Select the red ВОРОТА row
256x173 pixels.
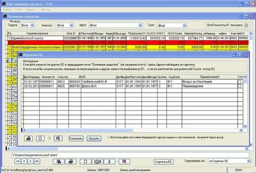click(128, 43)
